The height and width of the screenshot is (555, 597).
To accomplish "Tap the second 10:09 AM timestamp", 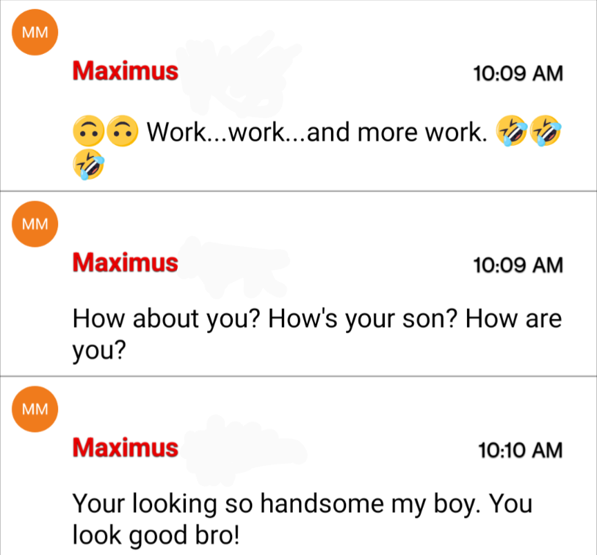I will pyautogui.click(x=518, y=265).
